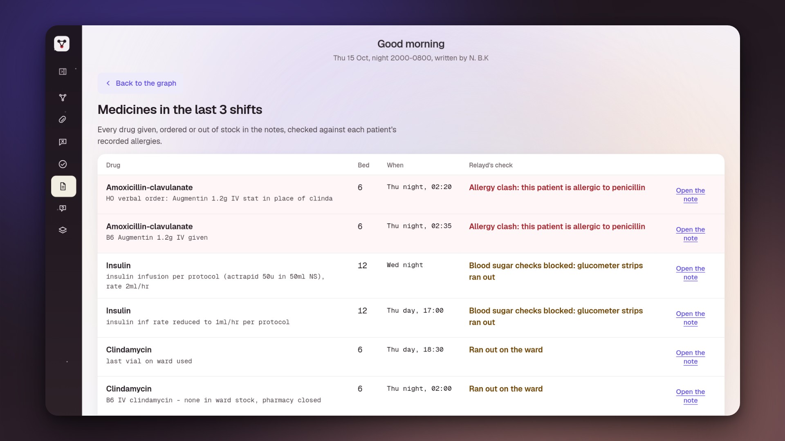Screen dimensions: 785x441
Task: Open the note for Augmentin given 02:35
Action: click(690, 234)
